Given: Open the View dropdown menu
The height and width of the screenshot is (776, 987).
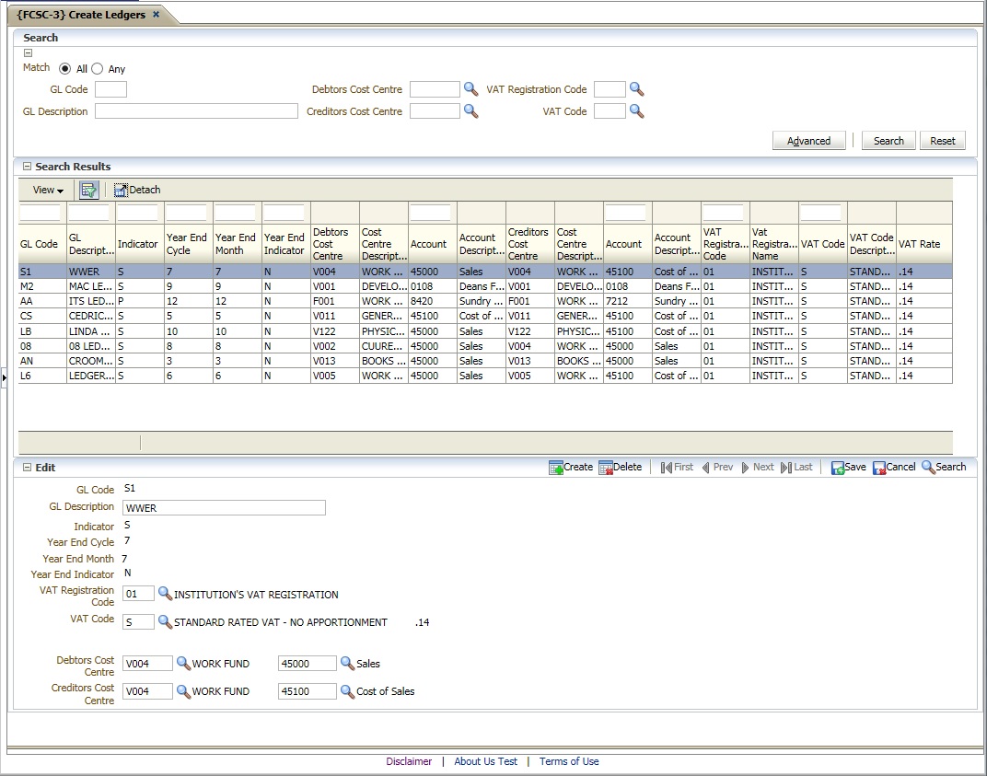Looking at the screenshot, I should click(48, 190).
